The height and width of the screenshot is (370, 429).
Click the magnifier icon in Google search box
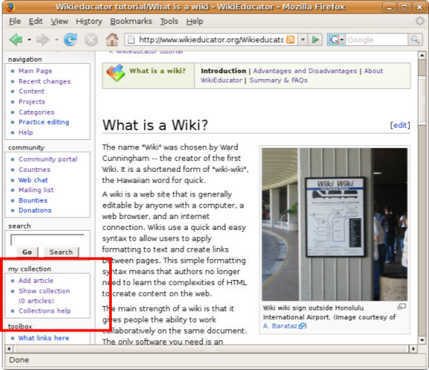(x=415, y=40)
